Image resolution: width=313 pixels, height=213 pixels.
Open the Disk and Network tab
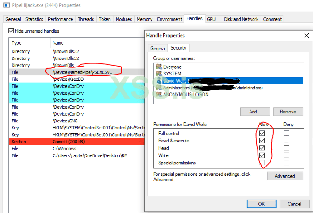pos(241,19)
